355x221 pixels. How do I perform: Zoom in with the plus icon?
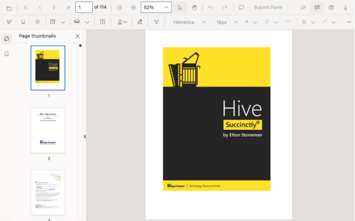pos(134,8)
